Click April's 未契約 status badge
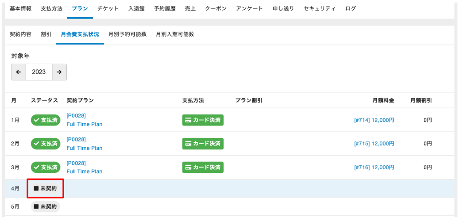 (45, 188)
